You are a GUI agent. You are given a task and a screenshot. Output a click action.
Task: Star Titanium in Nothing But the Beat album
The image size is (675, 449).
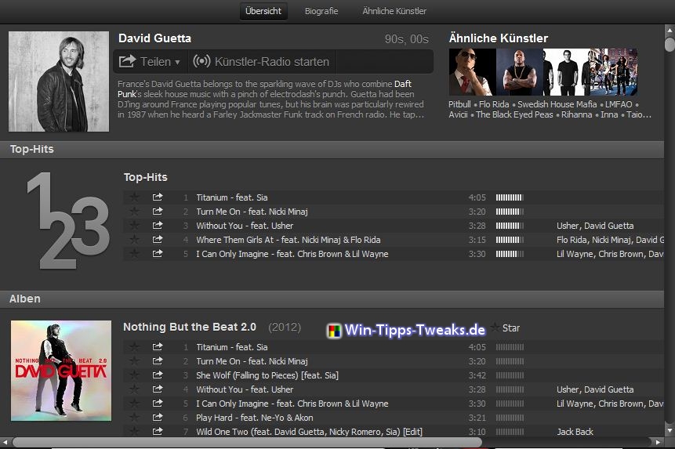pos(134,346)
